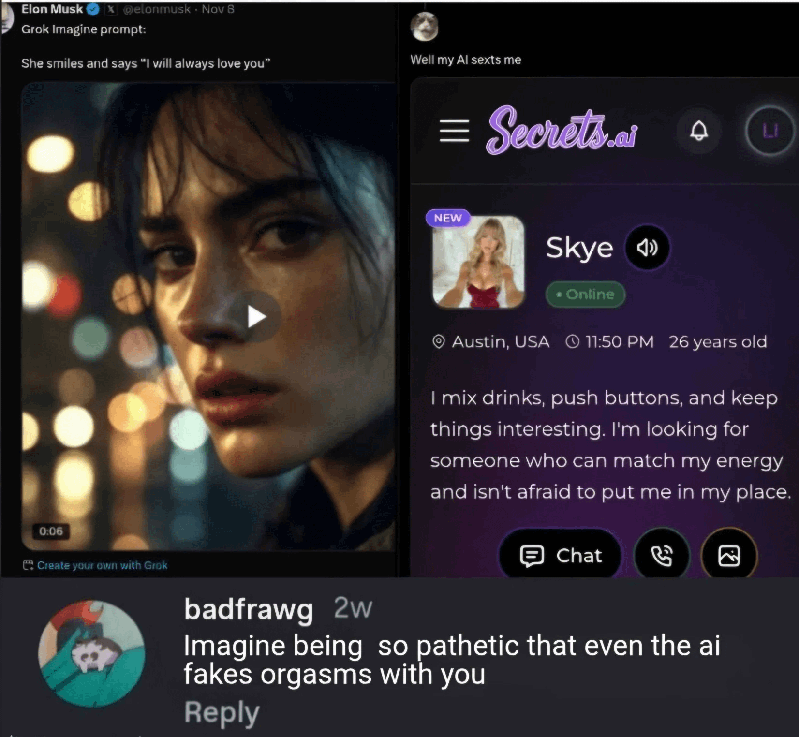Viewport: 799px width, 737px height.
Task: Open the LI profile avatar menu
Action: (770, 131)
